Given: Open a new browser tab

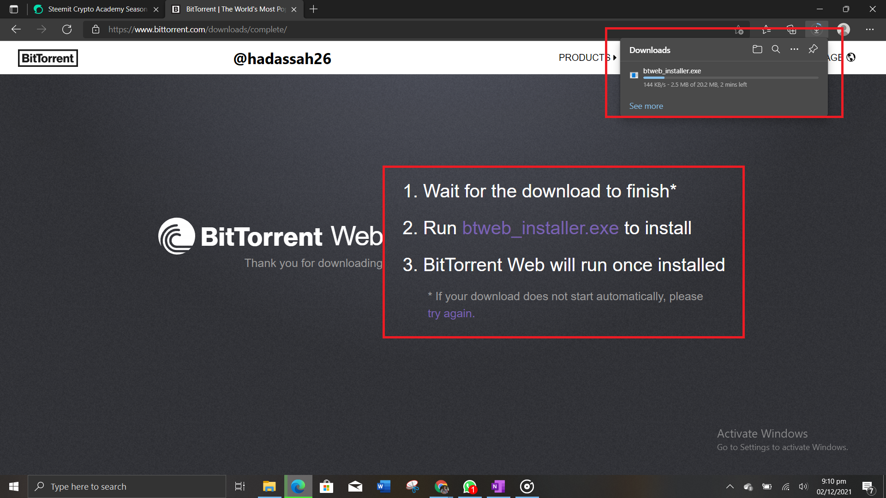Looking at the screenshot, I should click(x=313, y=9).
